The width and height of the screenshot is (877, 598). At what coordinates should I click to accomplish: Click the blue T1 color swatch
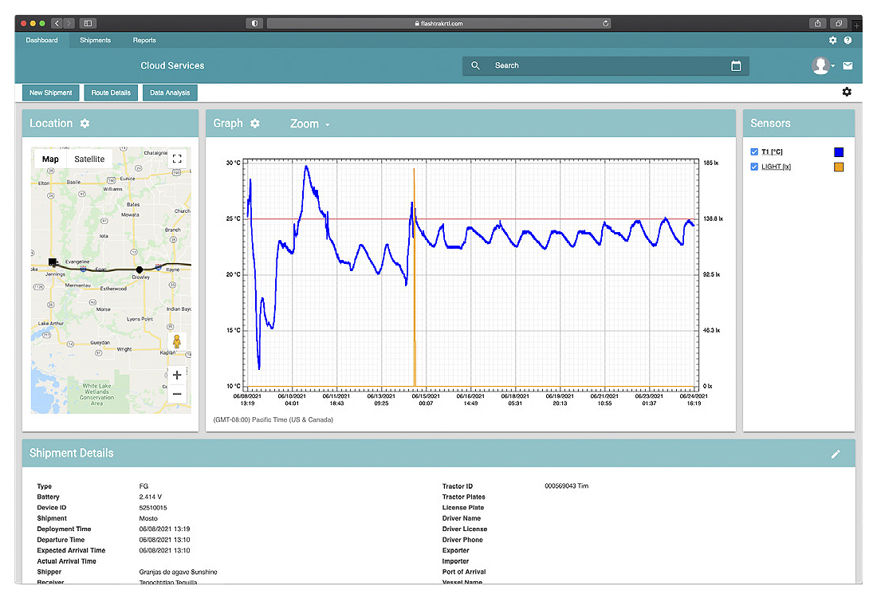[x=838, y=152]
